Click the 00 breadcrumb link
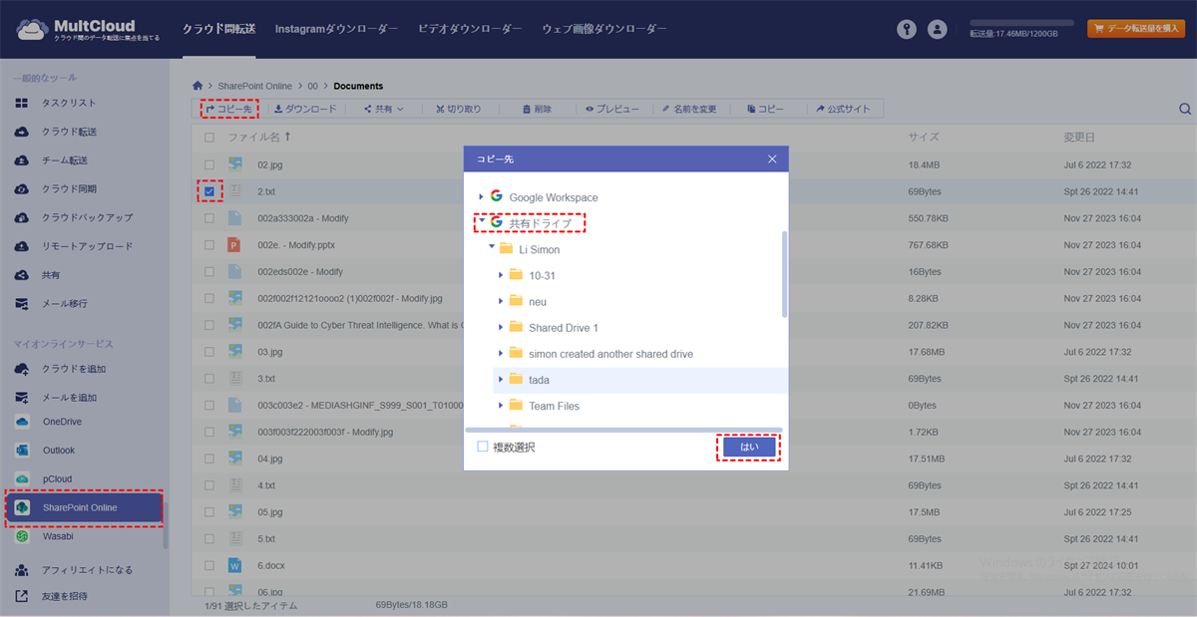1197x617 pixels. coord(313,86)
